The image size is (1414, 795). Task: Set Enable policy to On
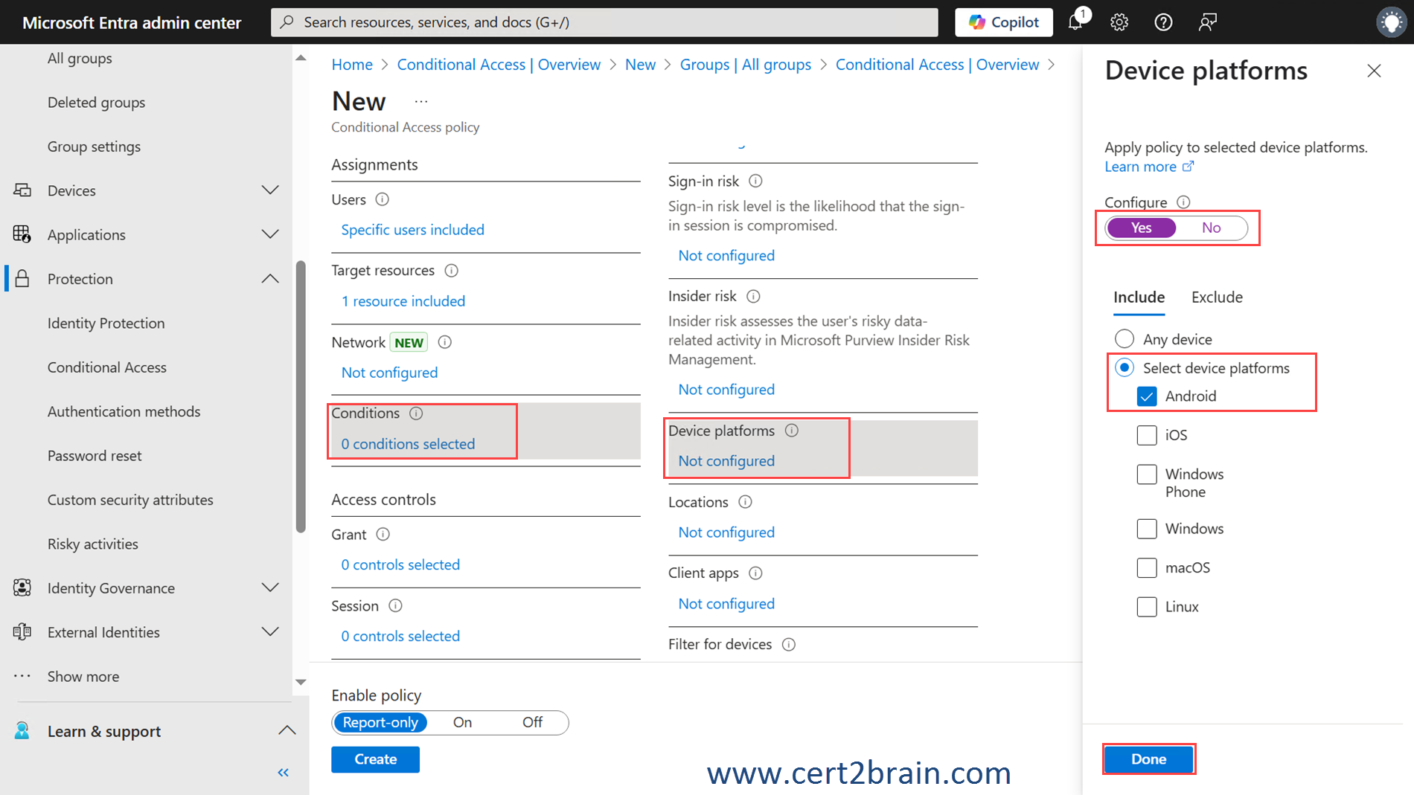point(462,722)
